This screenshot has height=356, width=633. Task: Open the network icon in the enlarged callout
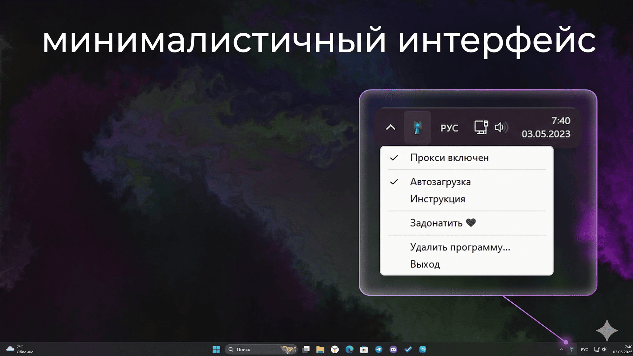[x=481, y=127]
